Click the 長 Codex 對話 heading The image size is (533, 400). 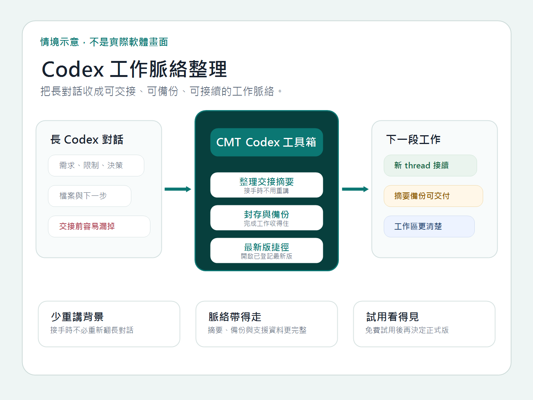(87, 139)
